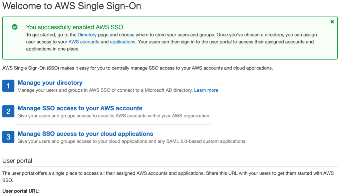This screenshot has height=195, width=341.
Task: Click the description text under Manage your directory
Action: [x=105, y=90]
